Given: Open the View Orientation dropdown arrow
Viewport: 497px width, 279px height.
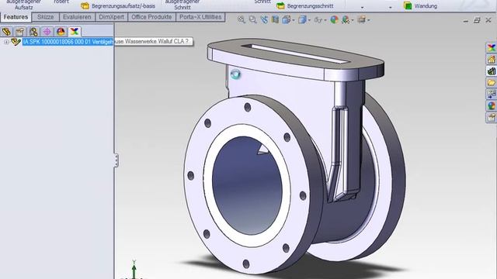Looking at the screenshot, I should (294, 21).
